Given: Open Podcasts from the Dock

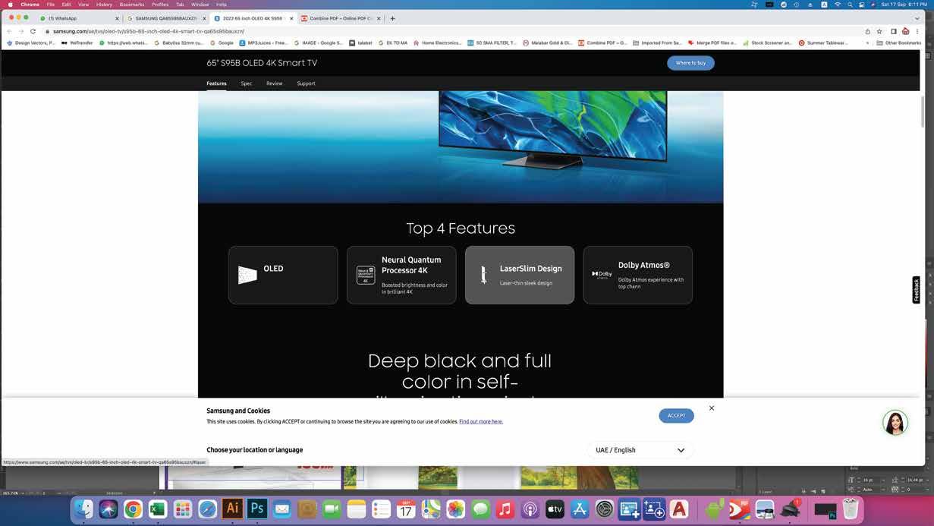Looking at the screenshot, I should coord(530,509).
